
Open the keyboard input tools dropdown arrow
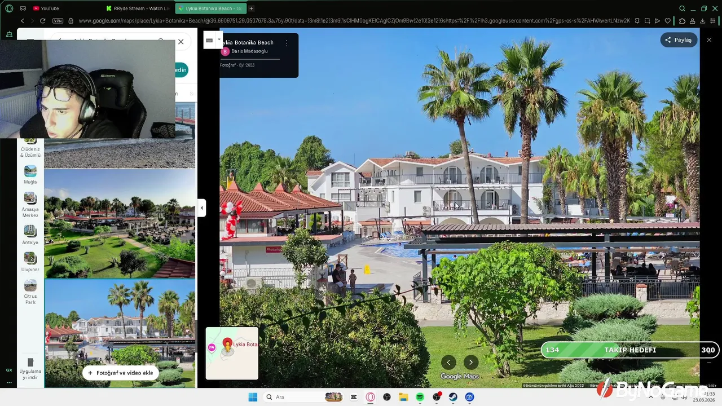[219, 40]
